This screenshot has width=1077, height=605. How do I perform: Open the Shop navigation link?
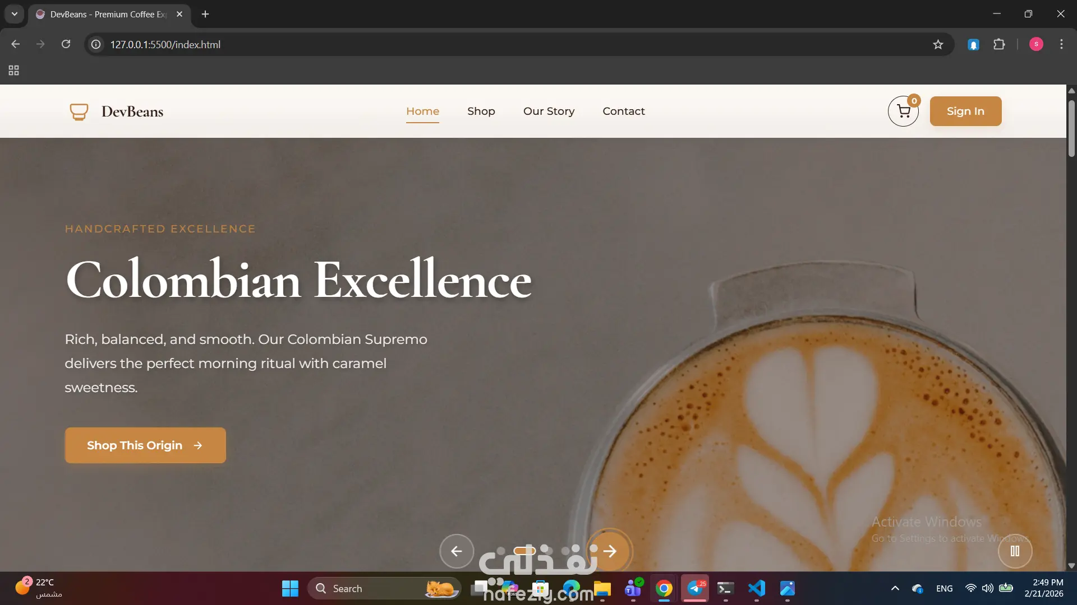(x=481, y=111)
